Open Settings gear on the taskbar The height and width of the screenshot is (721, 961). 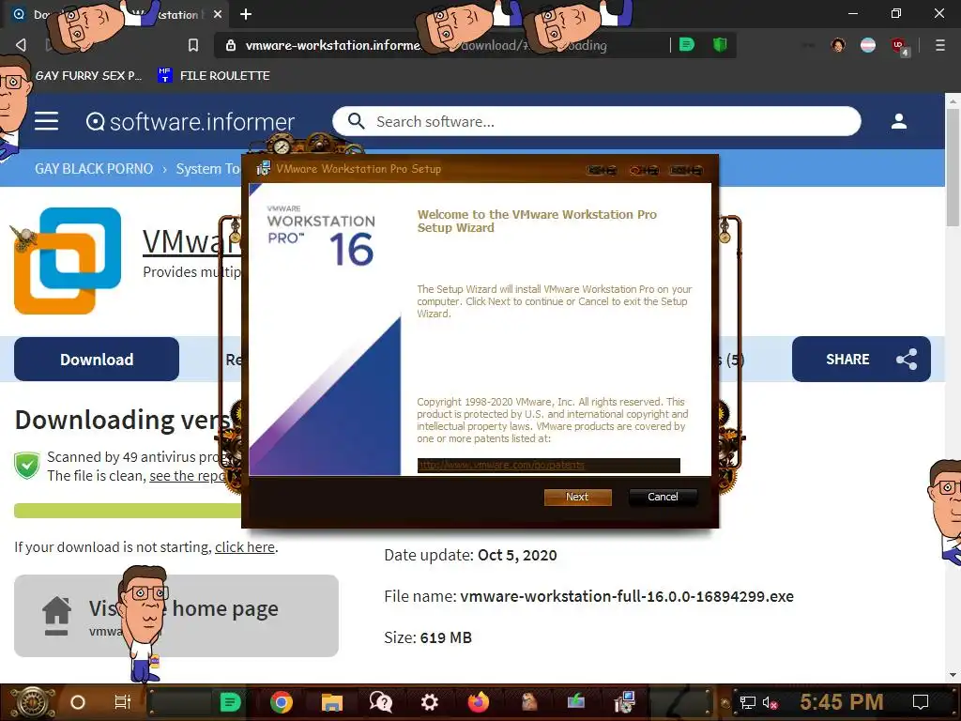(x=429, y=702)
